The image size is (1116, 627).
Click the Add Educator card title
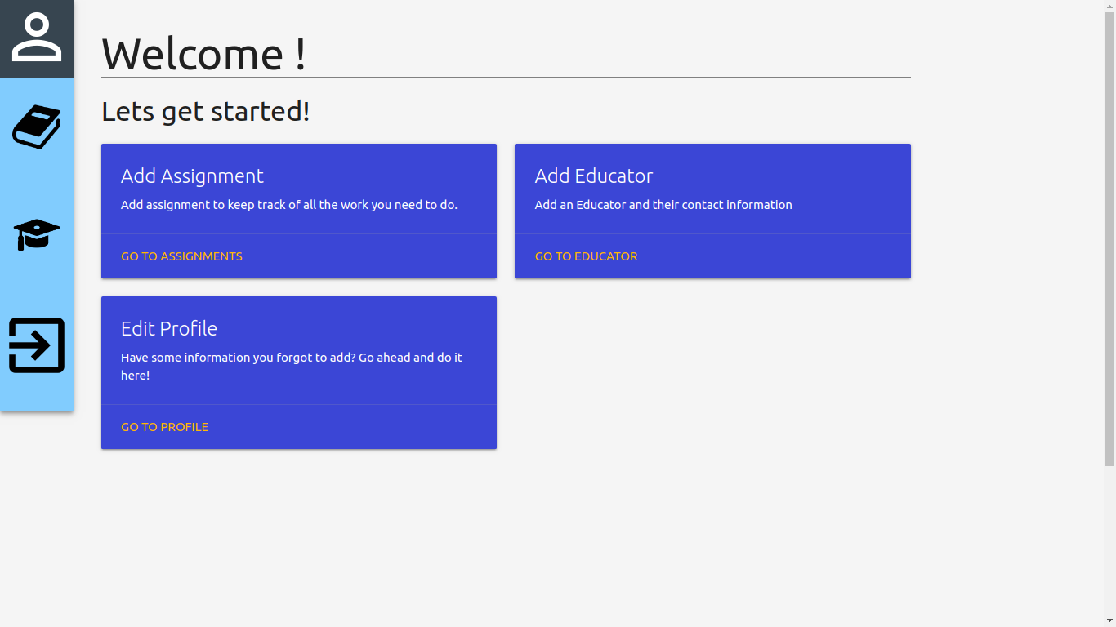(x=594, y=176)
